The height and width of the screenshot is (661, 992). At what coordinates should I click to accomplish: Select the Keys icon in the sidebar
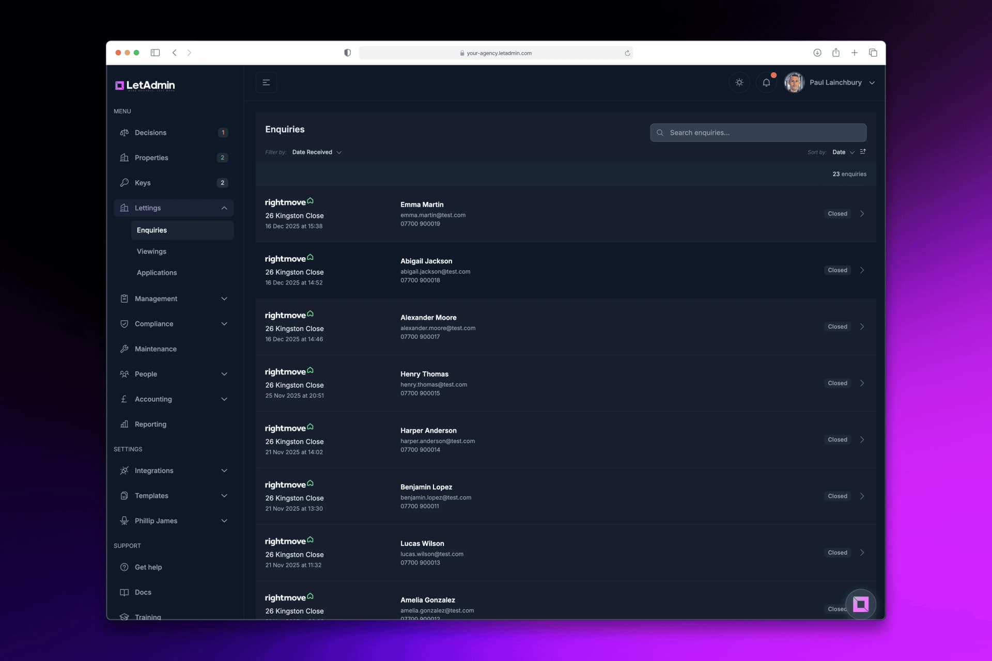pyautogui.click(x=125, y=182)
